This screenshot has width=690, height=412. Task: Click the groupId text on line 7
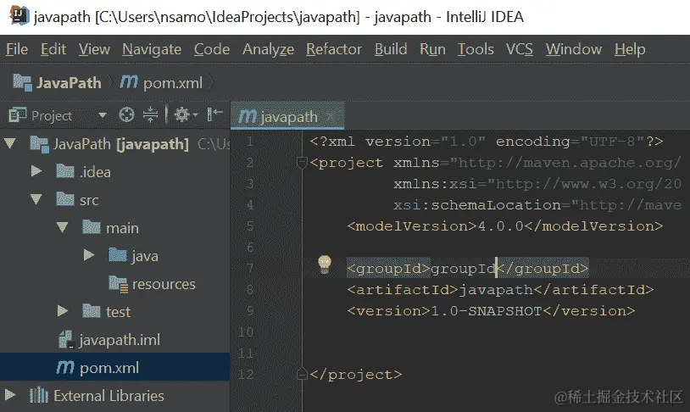[x=463, y=268]
